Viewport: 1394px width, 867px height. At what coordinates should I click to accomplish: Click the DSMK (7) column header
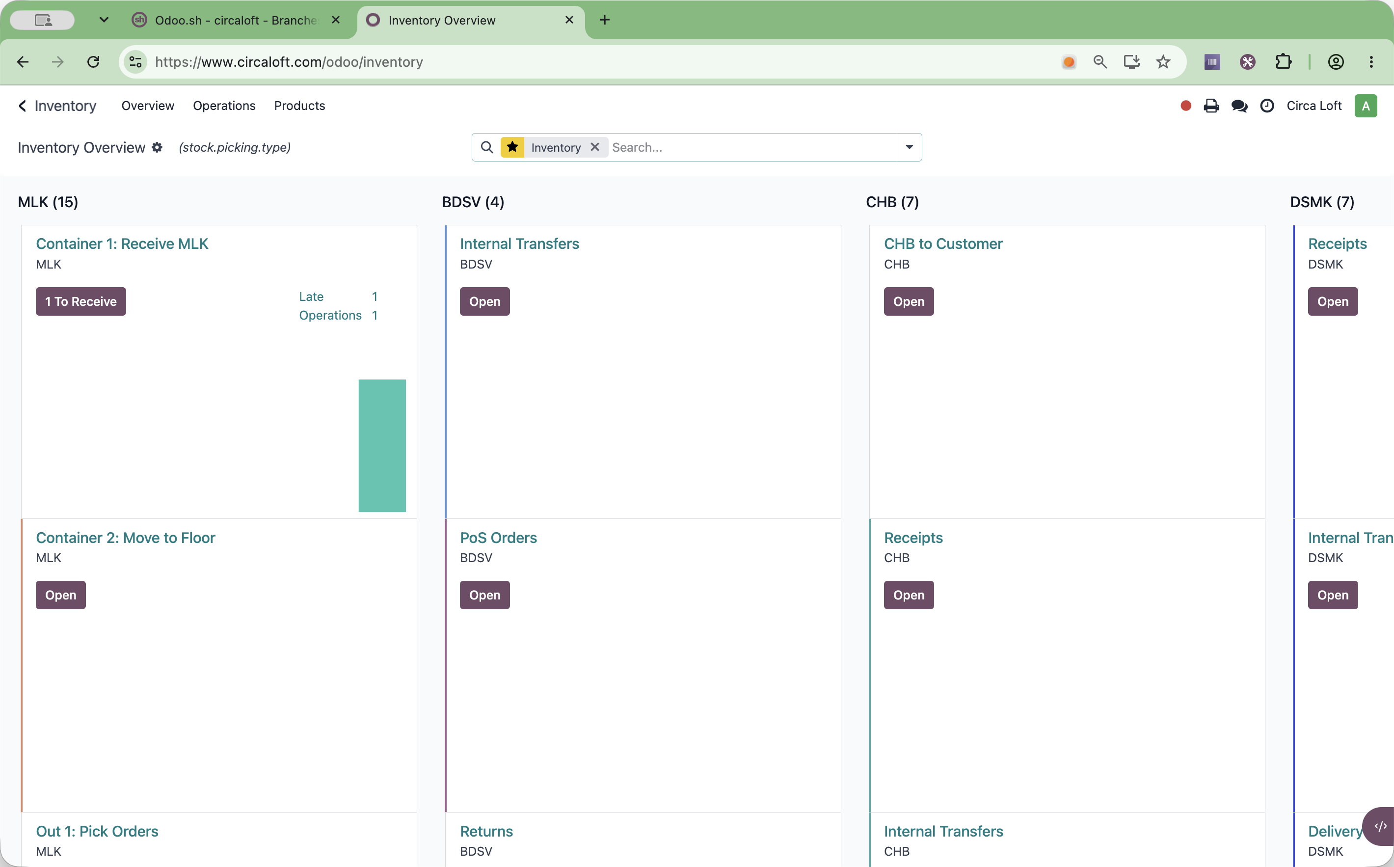click(x=1322, y=202)
